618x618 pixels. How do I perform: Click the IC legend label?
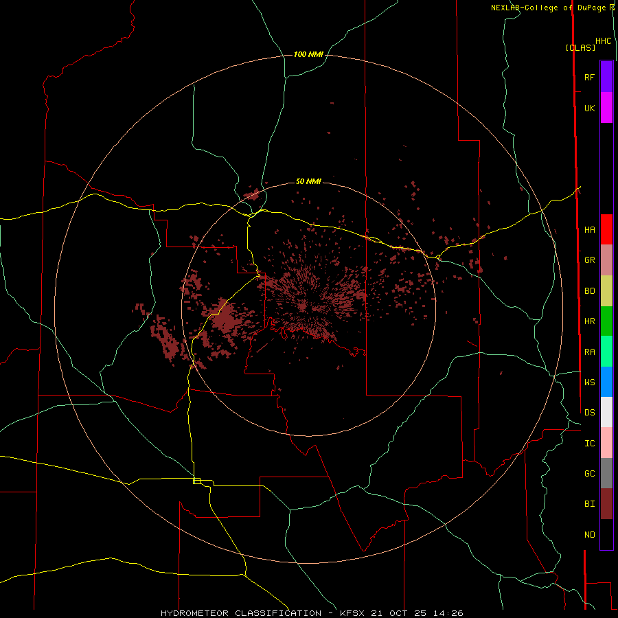[x=589, y=444]
